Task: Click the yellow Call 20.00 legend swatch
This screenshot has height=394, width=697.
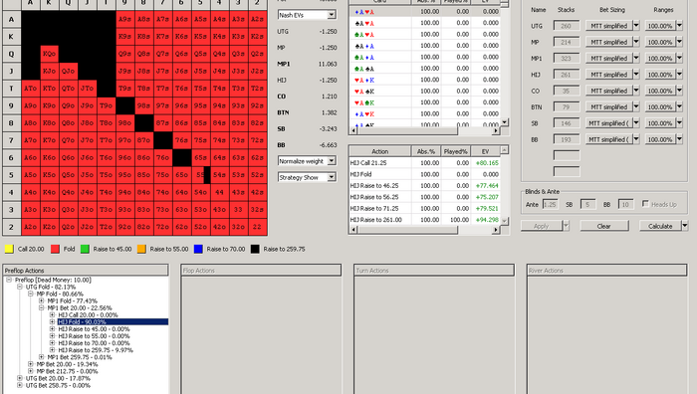Action: pos(9,249)
